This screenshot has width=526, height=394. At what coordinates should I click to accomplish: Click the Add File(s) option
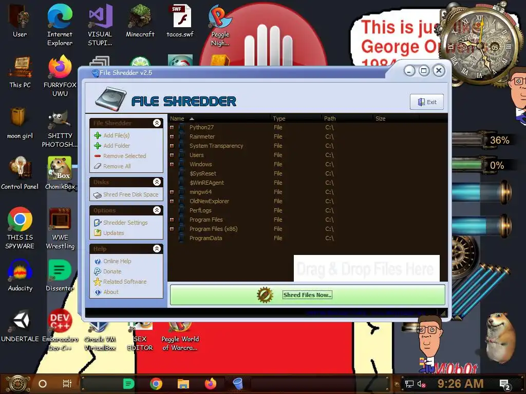tap(116, 135)
